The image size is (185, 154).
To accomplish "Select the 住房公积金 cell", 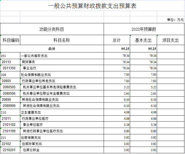I will point(62,150).
